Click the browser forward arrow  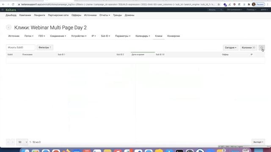pos(8,4)
